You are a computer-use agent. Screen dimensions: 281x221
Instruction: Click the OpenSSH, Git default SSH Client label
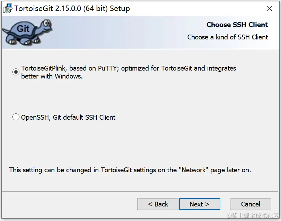pyautogui.click(x=68, y=117)
